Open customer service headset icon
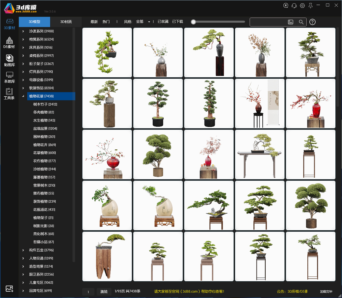Image resolution: width=342 pixels, height=298 pixels. [294, 5]
